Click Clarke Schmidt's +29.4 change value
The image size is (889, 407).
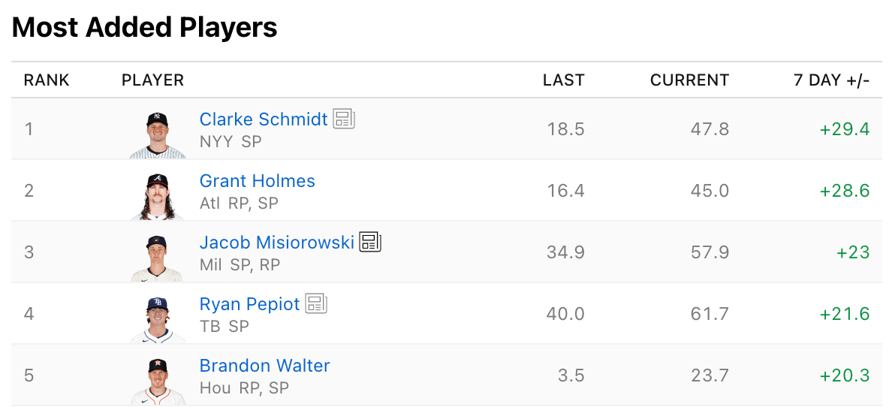(844, 129)
